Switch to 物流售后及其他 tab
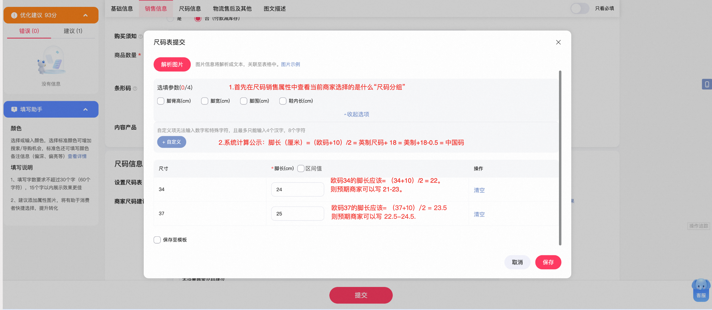 coord(232,9)
